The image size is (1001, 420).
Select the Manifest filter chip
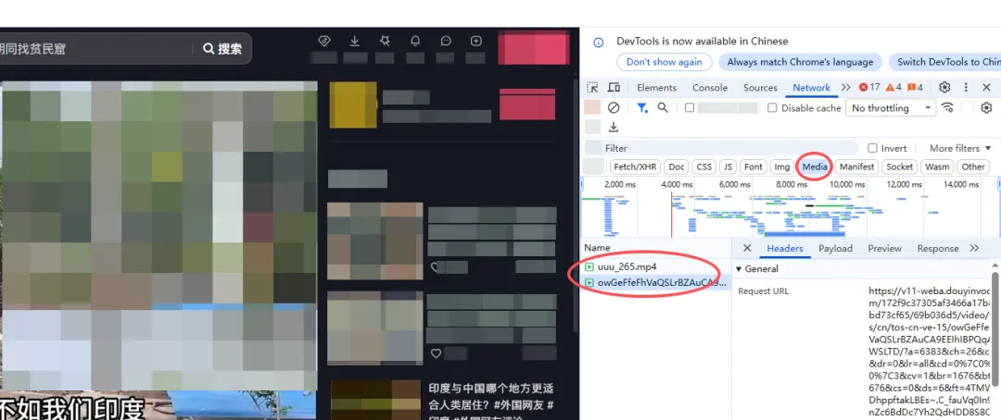(x=856, y=167)
